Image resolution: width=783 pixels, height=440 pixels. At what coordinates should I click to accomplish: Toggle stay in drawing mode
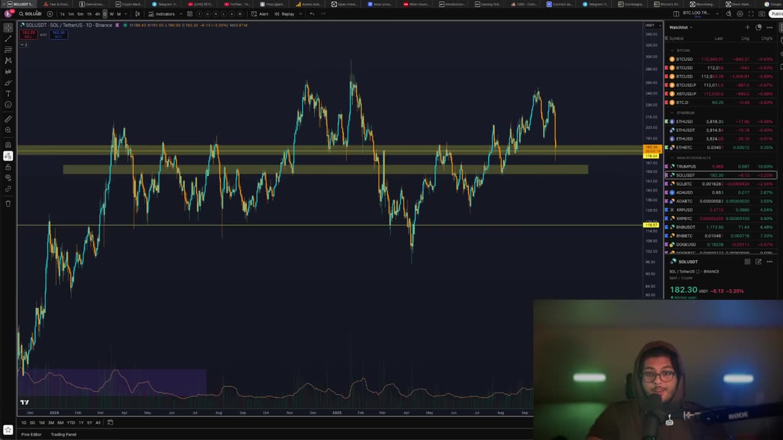coord(8,156)
